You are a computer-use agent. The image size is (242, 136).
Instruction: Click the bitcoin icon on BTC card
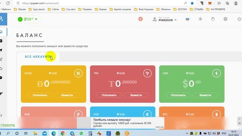[216, 114]
